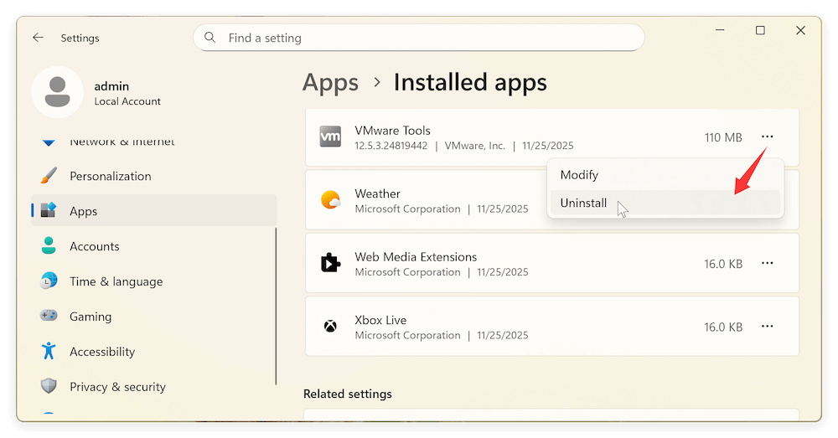Click the Privacy & security shield icon
838x438 pixels.
(49, 385)
